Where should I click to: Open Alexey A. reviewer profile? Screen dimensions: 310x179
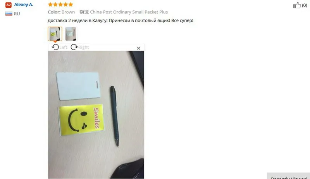point(24,5)
